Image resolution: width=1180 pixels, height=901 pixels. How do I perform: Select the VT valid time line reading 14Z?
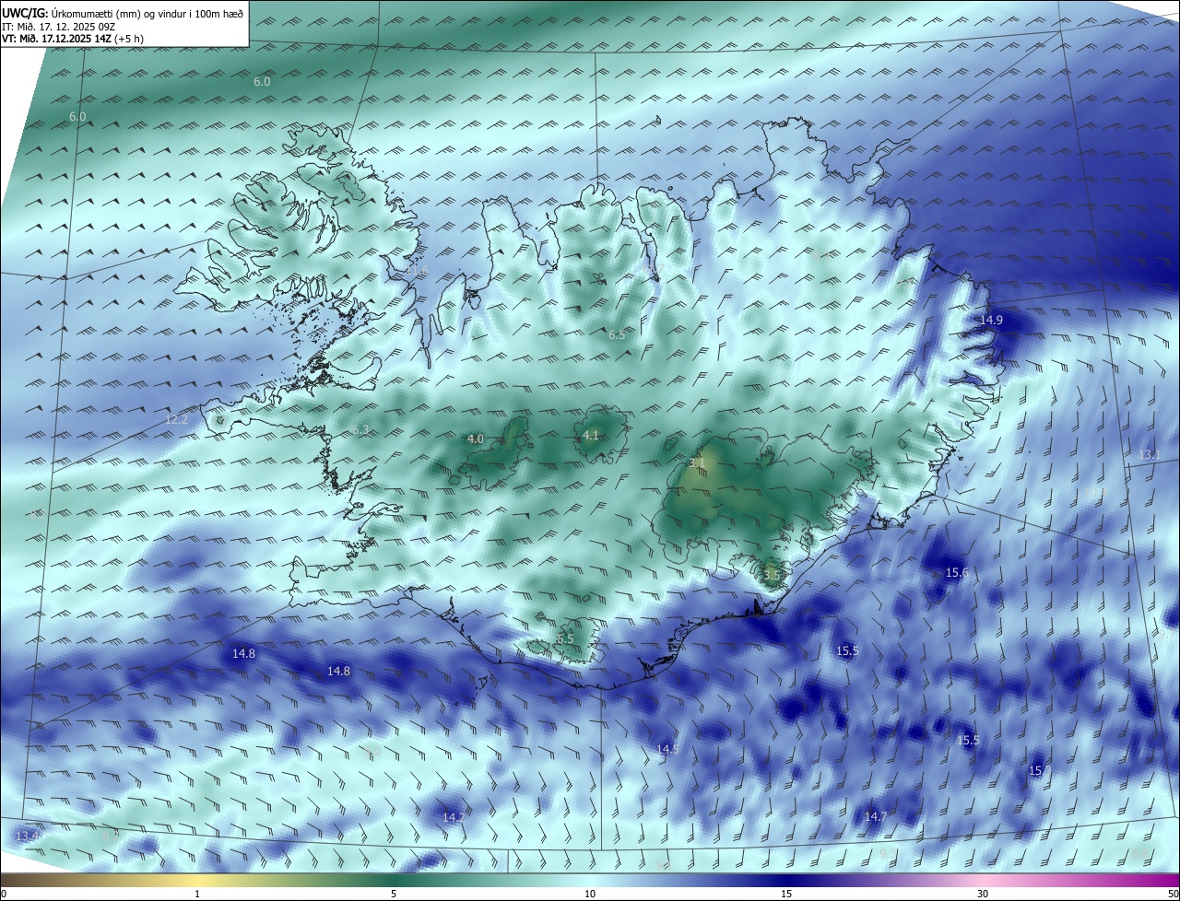click(73, 39)
